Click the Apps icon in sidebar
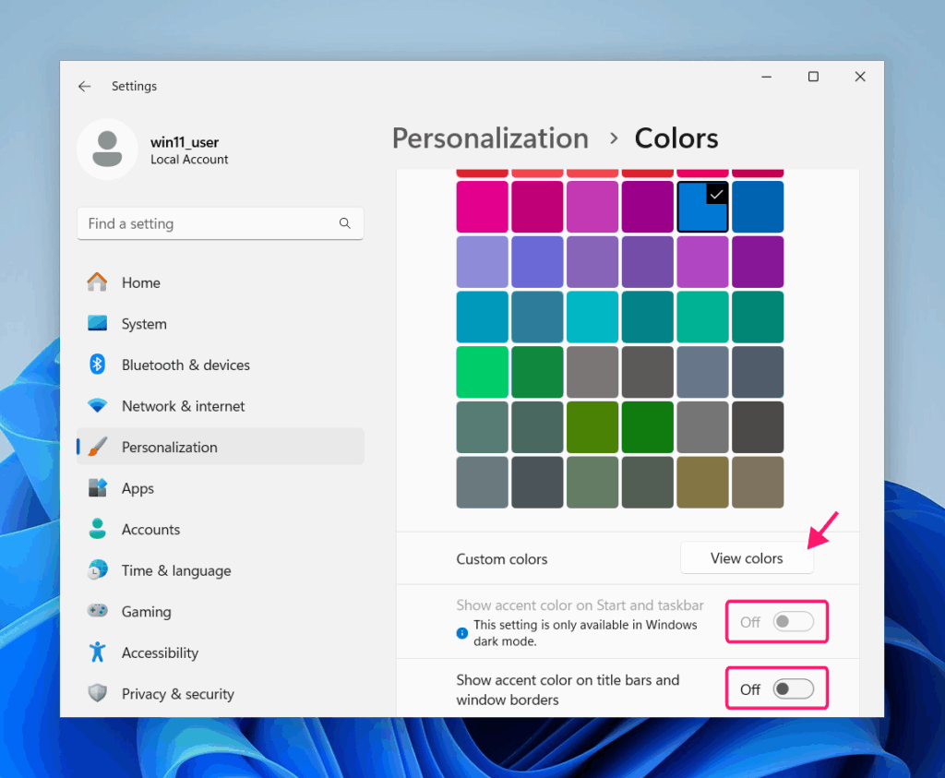The width and height of the screenshot is (945, 778). pyautogui.click(x=97, y=487)
